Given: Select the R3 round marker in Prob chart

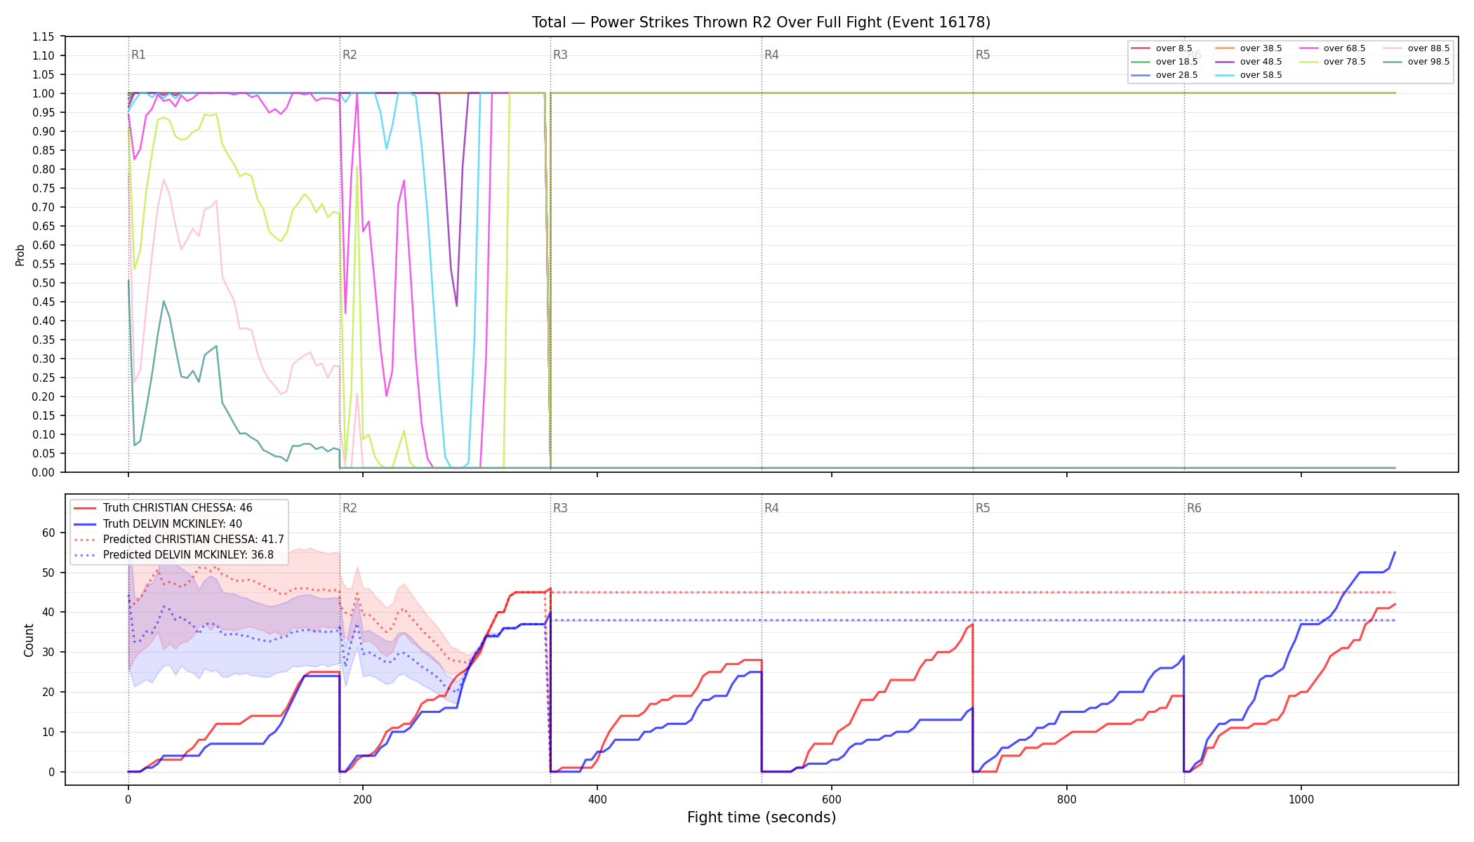Looking at the screenshot, I should [560, 55].
